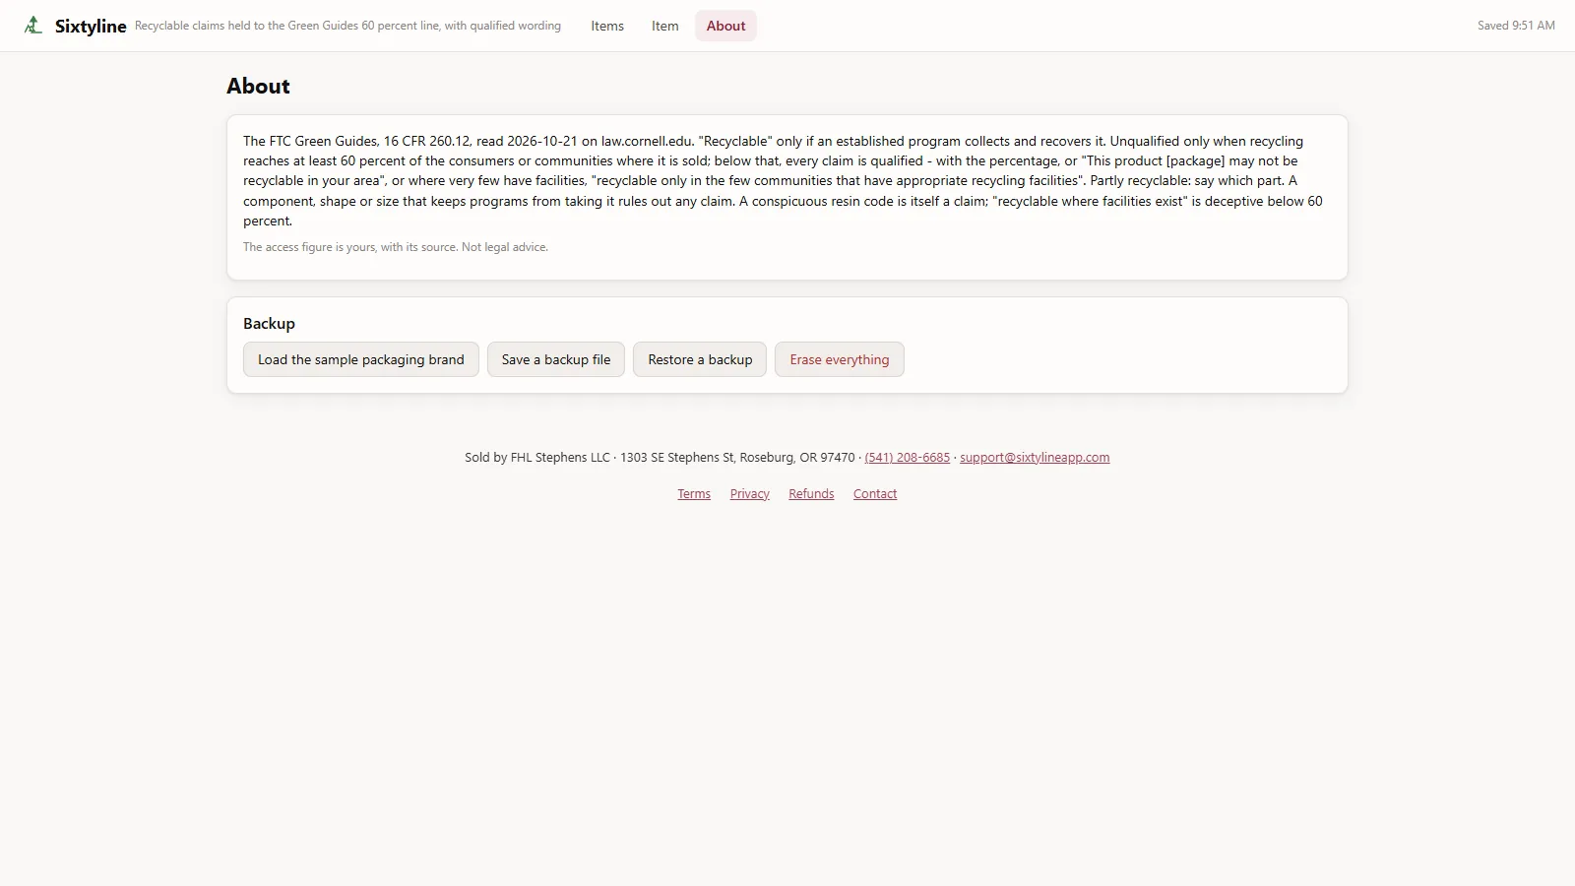
Task: Click the Saved 9:51 AM status
Action: tap(1516, 26)
